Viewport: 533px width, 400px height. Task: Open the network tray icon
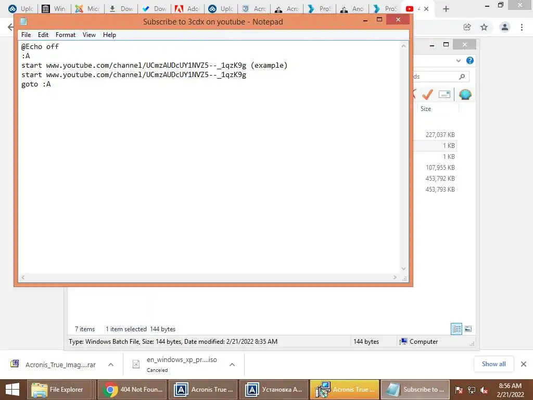472,390
